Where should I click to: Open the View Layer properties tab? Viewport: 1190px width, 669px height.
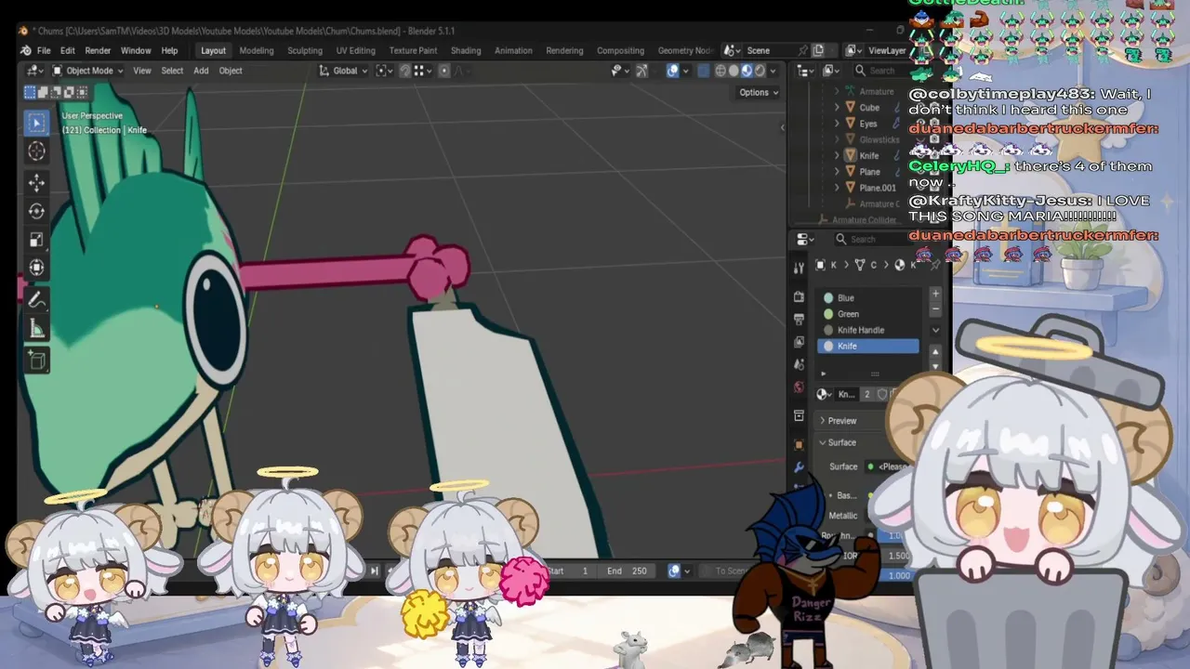(799, 341)
